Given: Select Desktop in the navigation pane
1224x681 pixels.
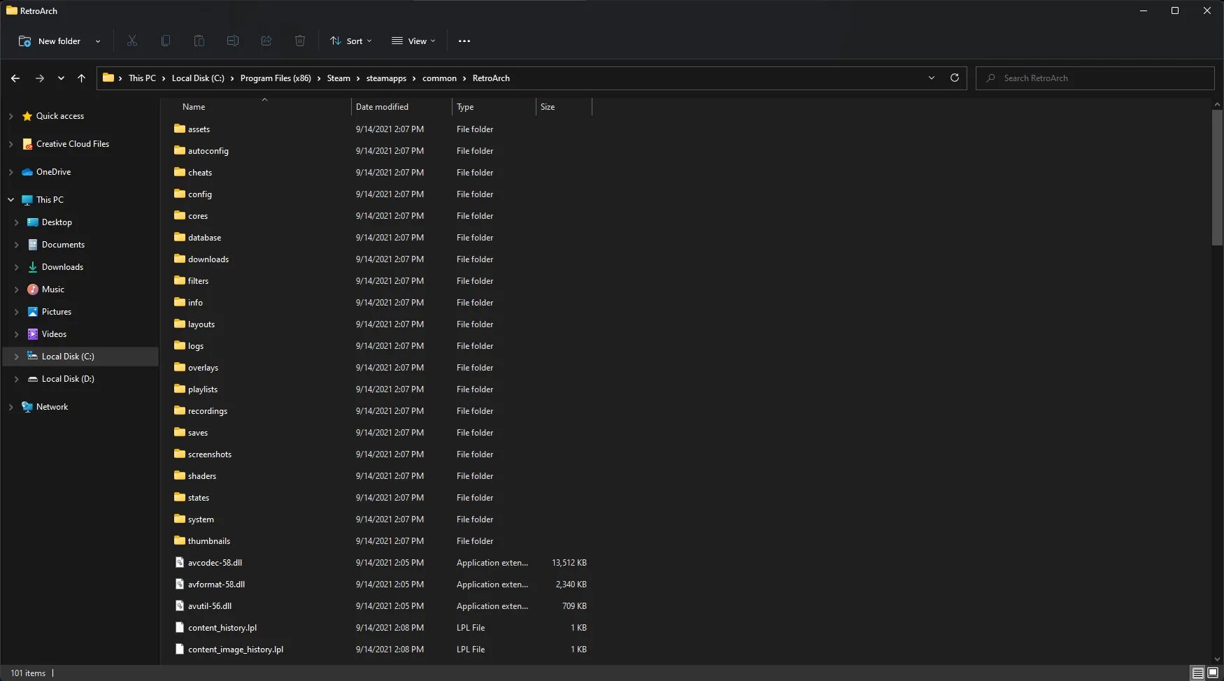Looking at the screenshot, I should point(57,222).
